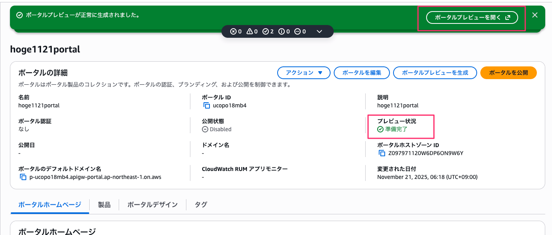Click the error count icon in notification pill

coord(233,31)
